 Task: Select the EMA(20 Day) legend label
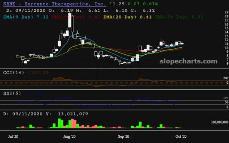127,17
